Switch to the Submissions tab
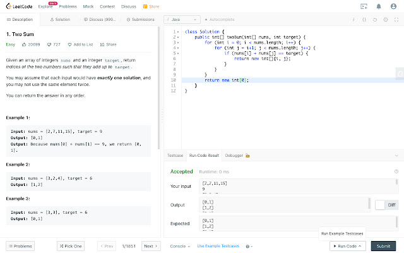 click(140, 20)
